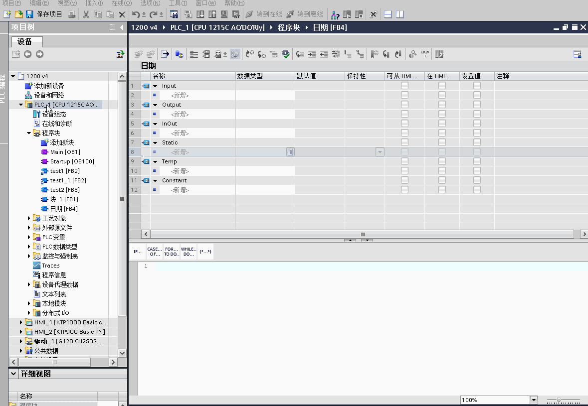Collapse the Temp section
The width and height of the screenshot is (588, 406).
155,161
